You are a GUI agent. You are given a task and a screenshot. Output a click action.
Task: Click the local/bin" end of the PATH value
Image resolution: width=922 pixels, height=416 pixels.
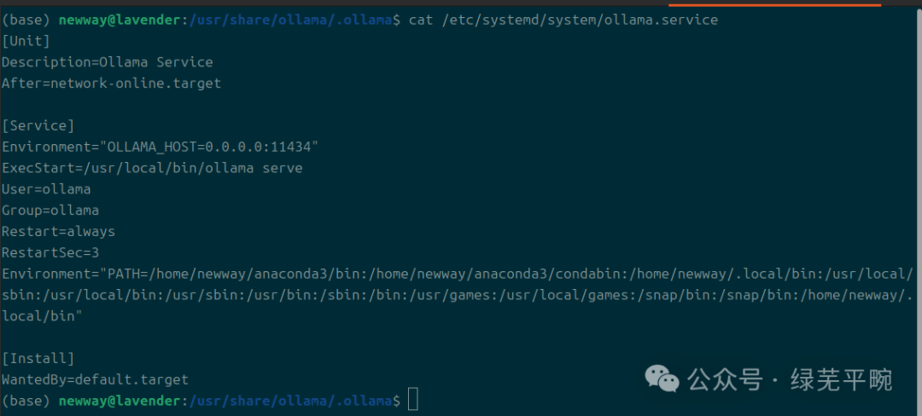click(x=43, y=315)
